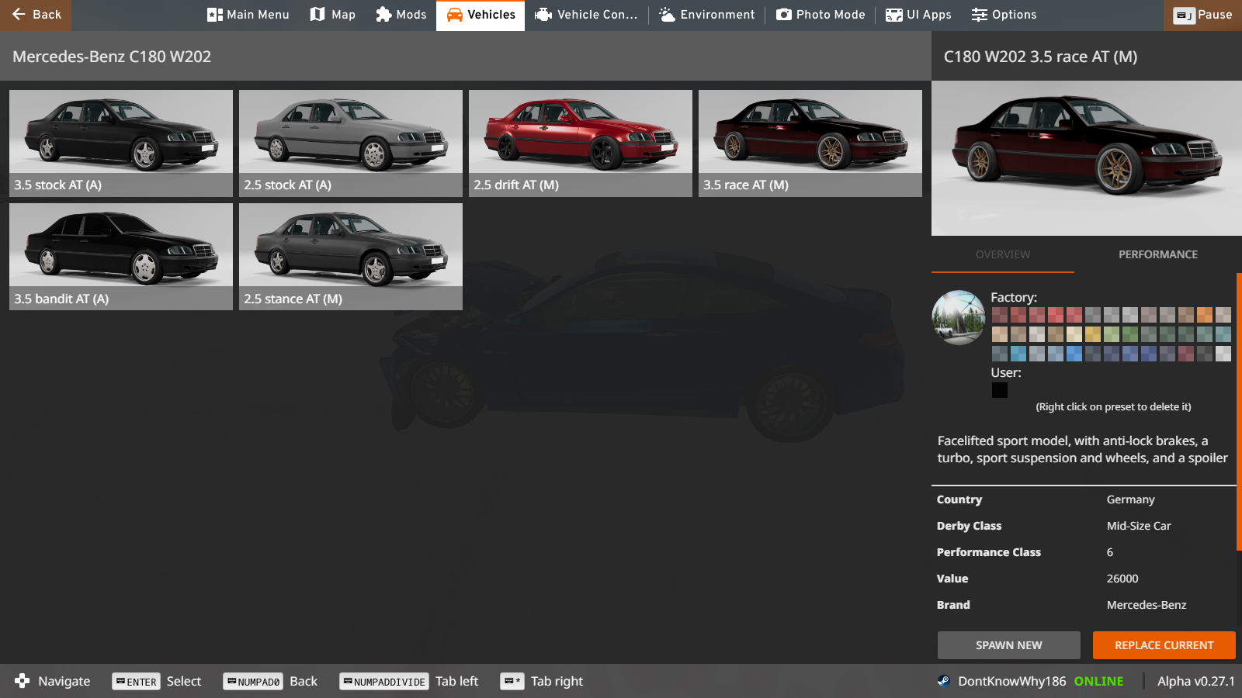Screen dimensions: 1242x698
Task: Click the NUMPAD0 key badge
Action: 253,682
